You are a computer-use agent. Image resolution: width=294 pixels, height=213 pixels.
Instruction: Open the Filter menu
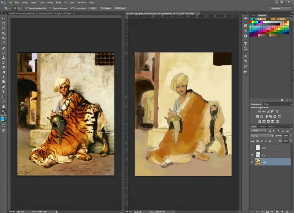tap(58, 3)
